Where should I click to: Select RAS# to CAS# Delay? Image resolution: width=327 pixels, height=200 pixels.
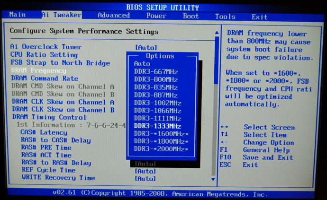(x=56, y=140)
